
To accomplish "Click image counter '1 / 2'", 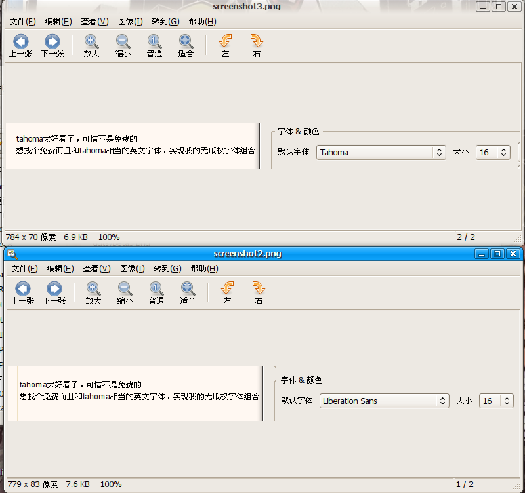I will pos(465,484).
